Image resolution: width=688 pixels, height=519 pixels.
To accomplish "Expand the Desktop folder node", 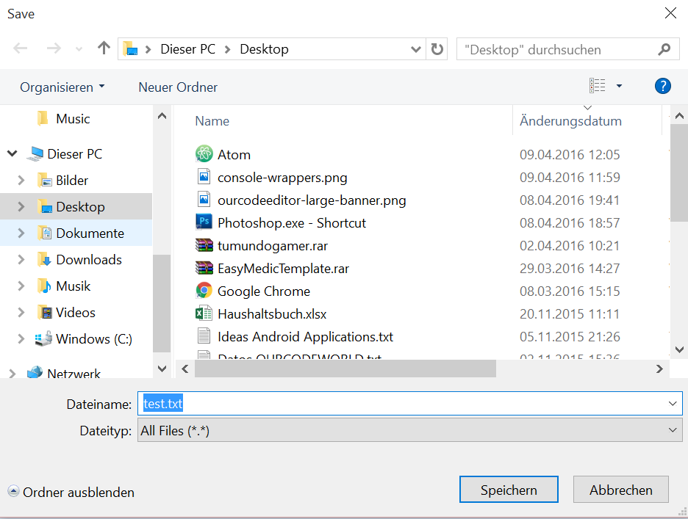I will (x=21, y=206).
